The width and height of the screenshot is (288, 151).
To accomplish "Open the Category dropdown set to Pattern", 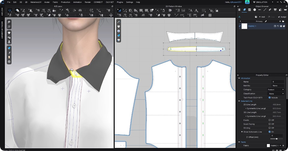I will (276, 90).
